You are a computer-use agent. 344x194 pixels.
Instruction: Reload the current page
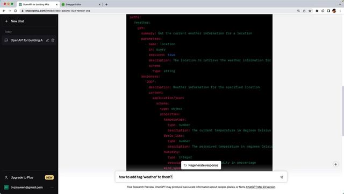click(x=16, y=11)
